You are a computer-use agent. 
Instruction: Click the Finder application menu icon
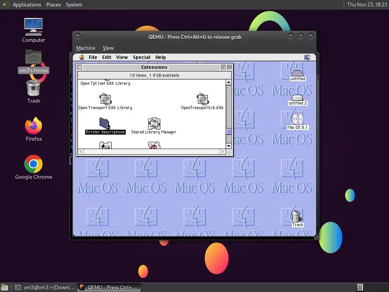click(307, 57)
